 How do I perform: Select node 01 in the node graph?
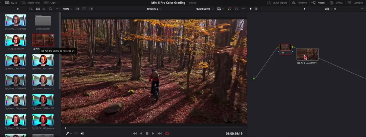tap(286, 49)
